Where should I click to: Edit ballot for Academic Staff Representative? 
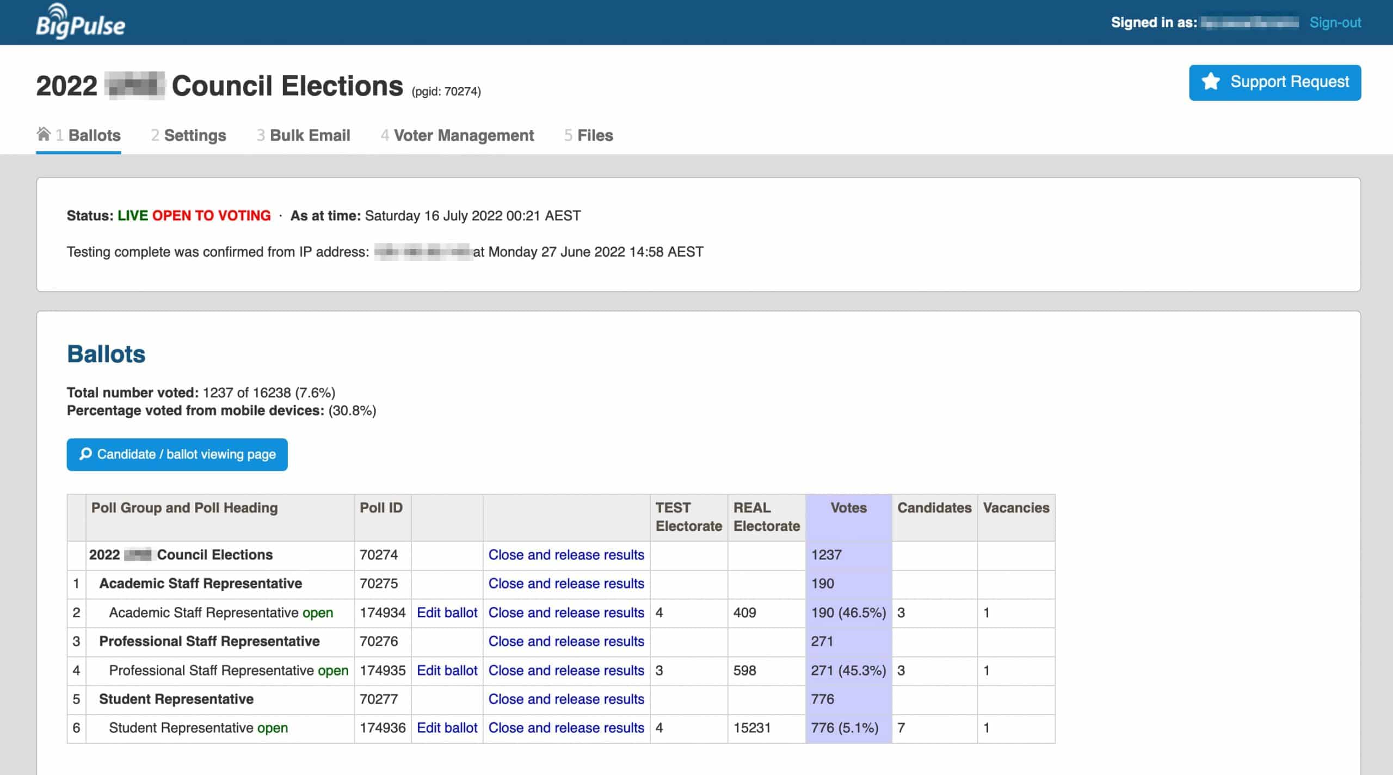click(447, 613)
